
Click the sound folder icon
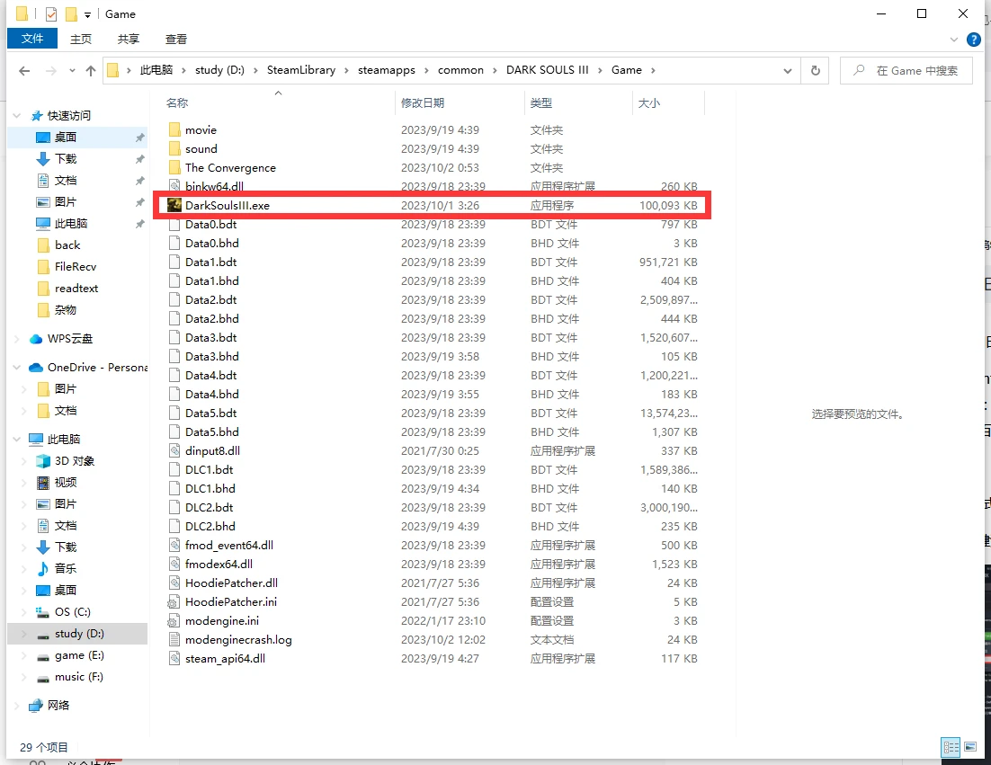pyautogui.click(x=175, y=149)
